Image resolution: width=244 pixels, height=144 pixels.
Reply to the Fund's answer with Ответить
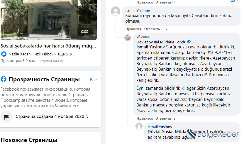click(163, 118)
